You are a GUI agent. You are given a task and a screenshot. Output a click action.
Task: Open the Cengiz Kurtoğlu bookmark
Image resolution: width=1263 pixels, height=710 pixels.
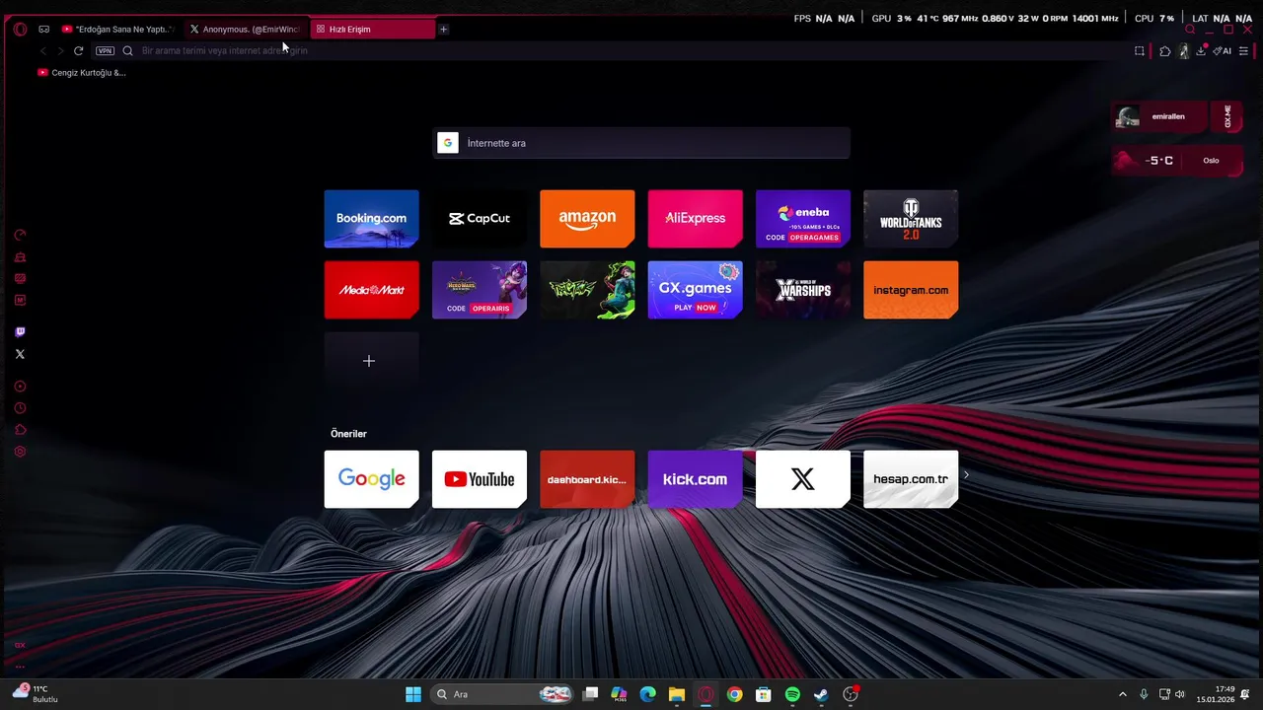82,72
